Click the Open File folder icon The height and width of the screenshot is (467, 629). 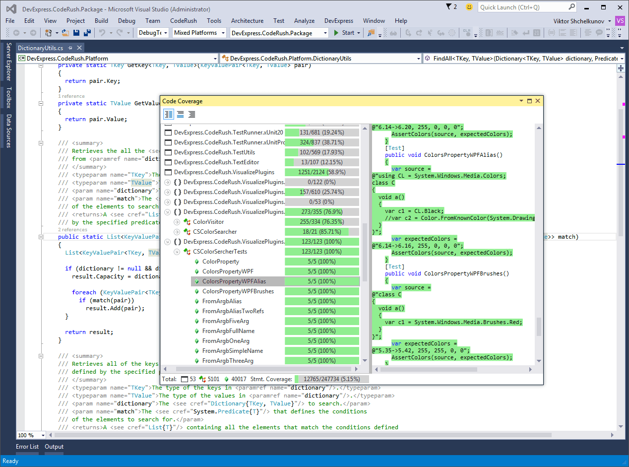point(65,33)
